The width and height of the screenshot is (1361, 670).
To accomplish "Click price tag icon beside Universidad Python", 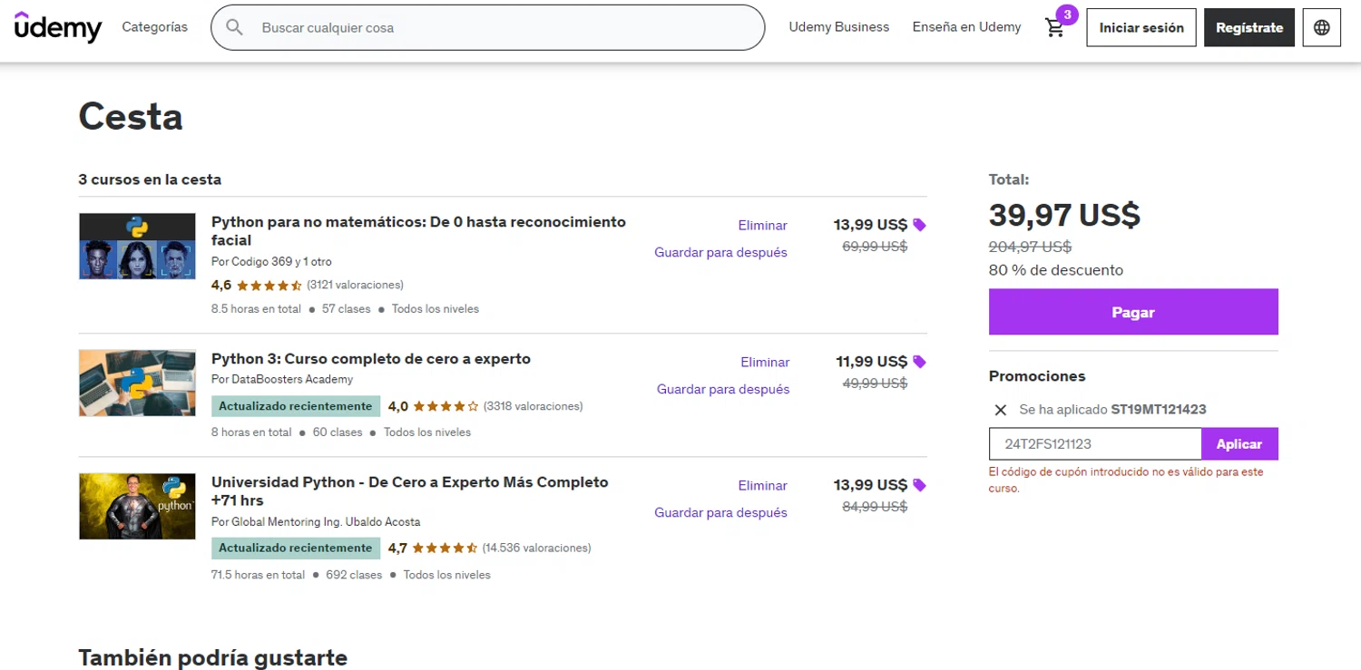I will 919,485.
